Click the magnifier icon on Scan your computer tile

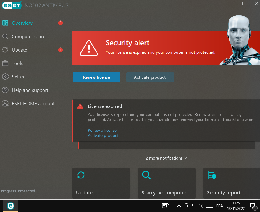[x=146, y=175]
